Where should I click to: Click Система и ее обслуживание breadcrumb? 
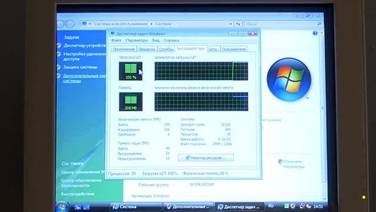121,24
